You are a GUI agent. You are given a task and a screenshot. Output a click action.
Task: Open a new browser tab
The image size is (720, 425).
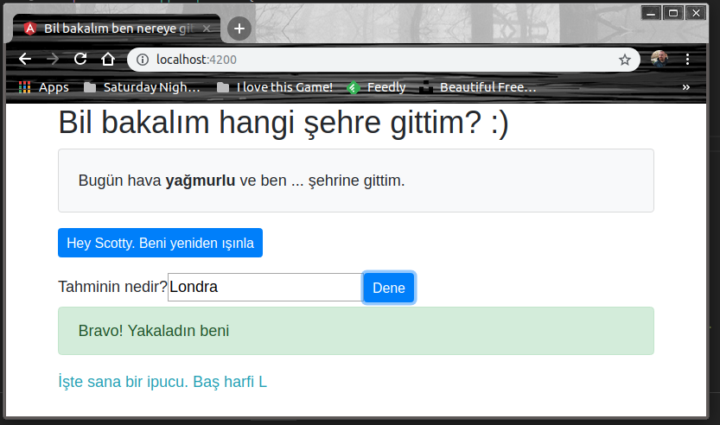coord(239,29)
